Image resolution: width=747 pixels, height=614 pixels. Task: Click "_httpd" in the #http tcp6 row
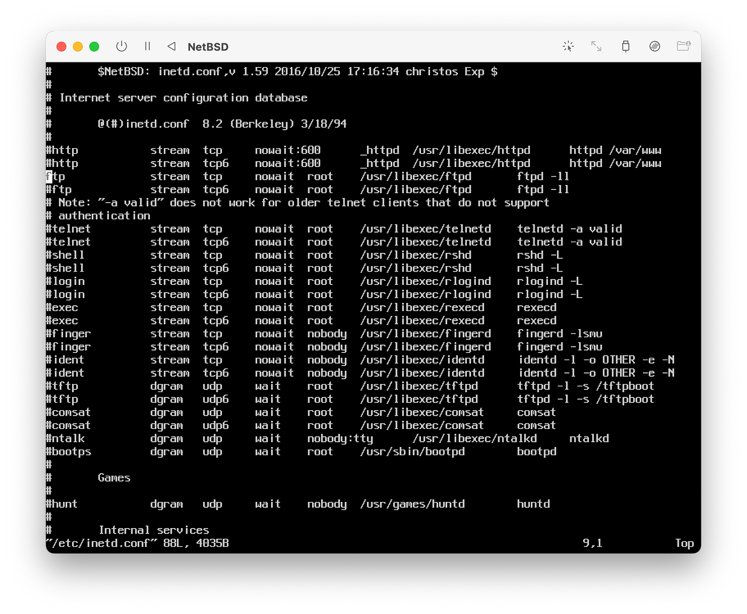(379, 163)
